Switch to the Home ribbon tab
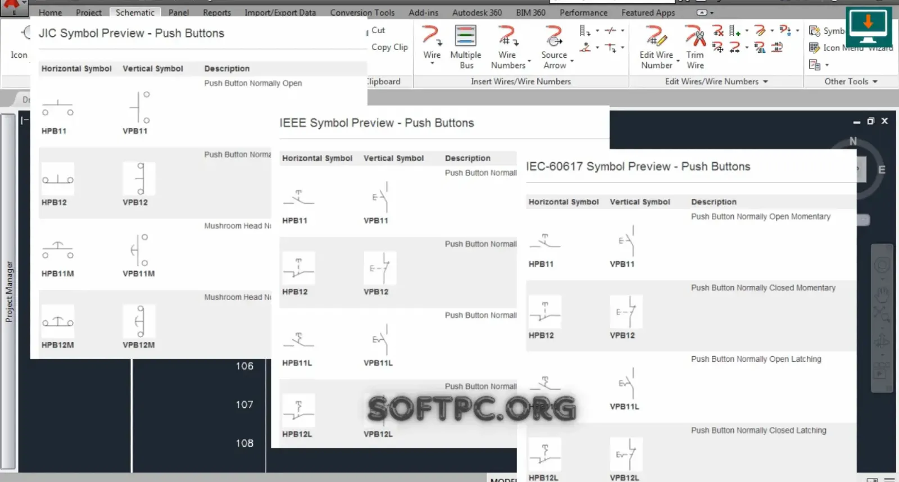Viewport: 899px width, 482px height. click(50, 12)
